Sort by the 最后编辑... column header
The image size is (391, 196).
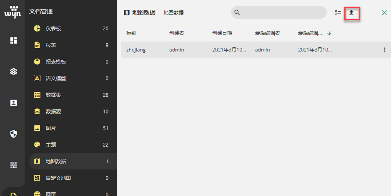pos(310,33)
